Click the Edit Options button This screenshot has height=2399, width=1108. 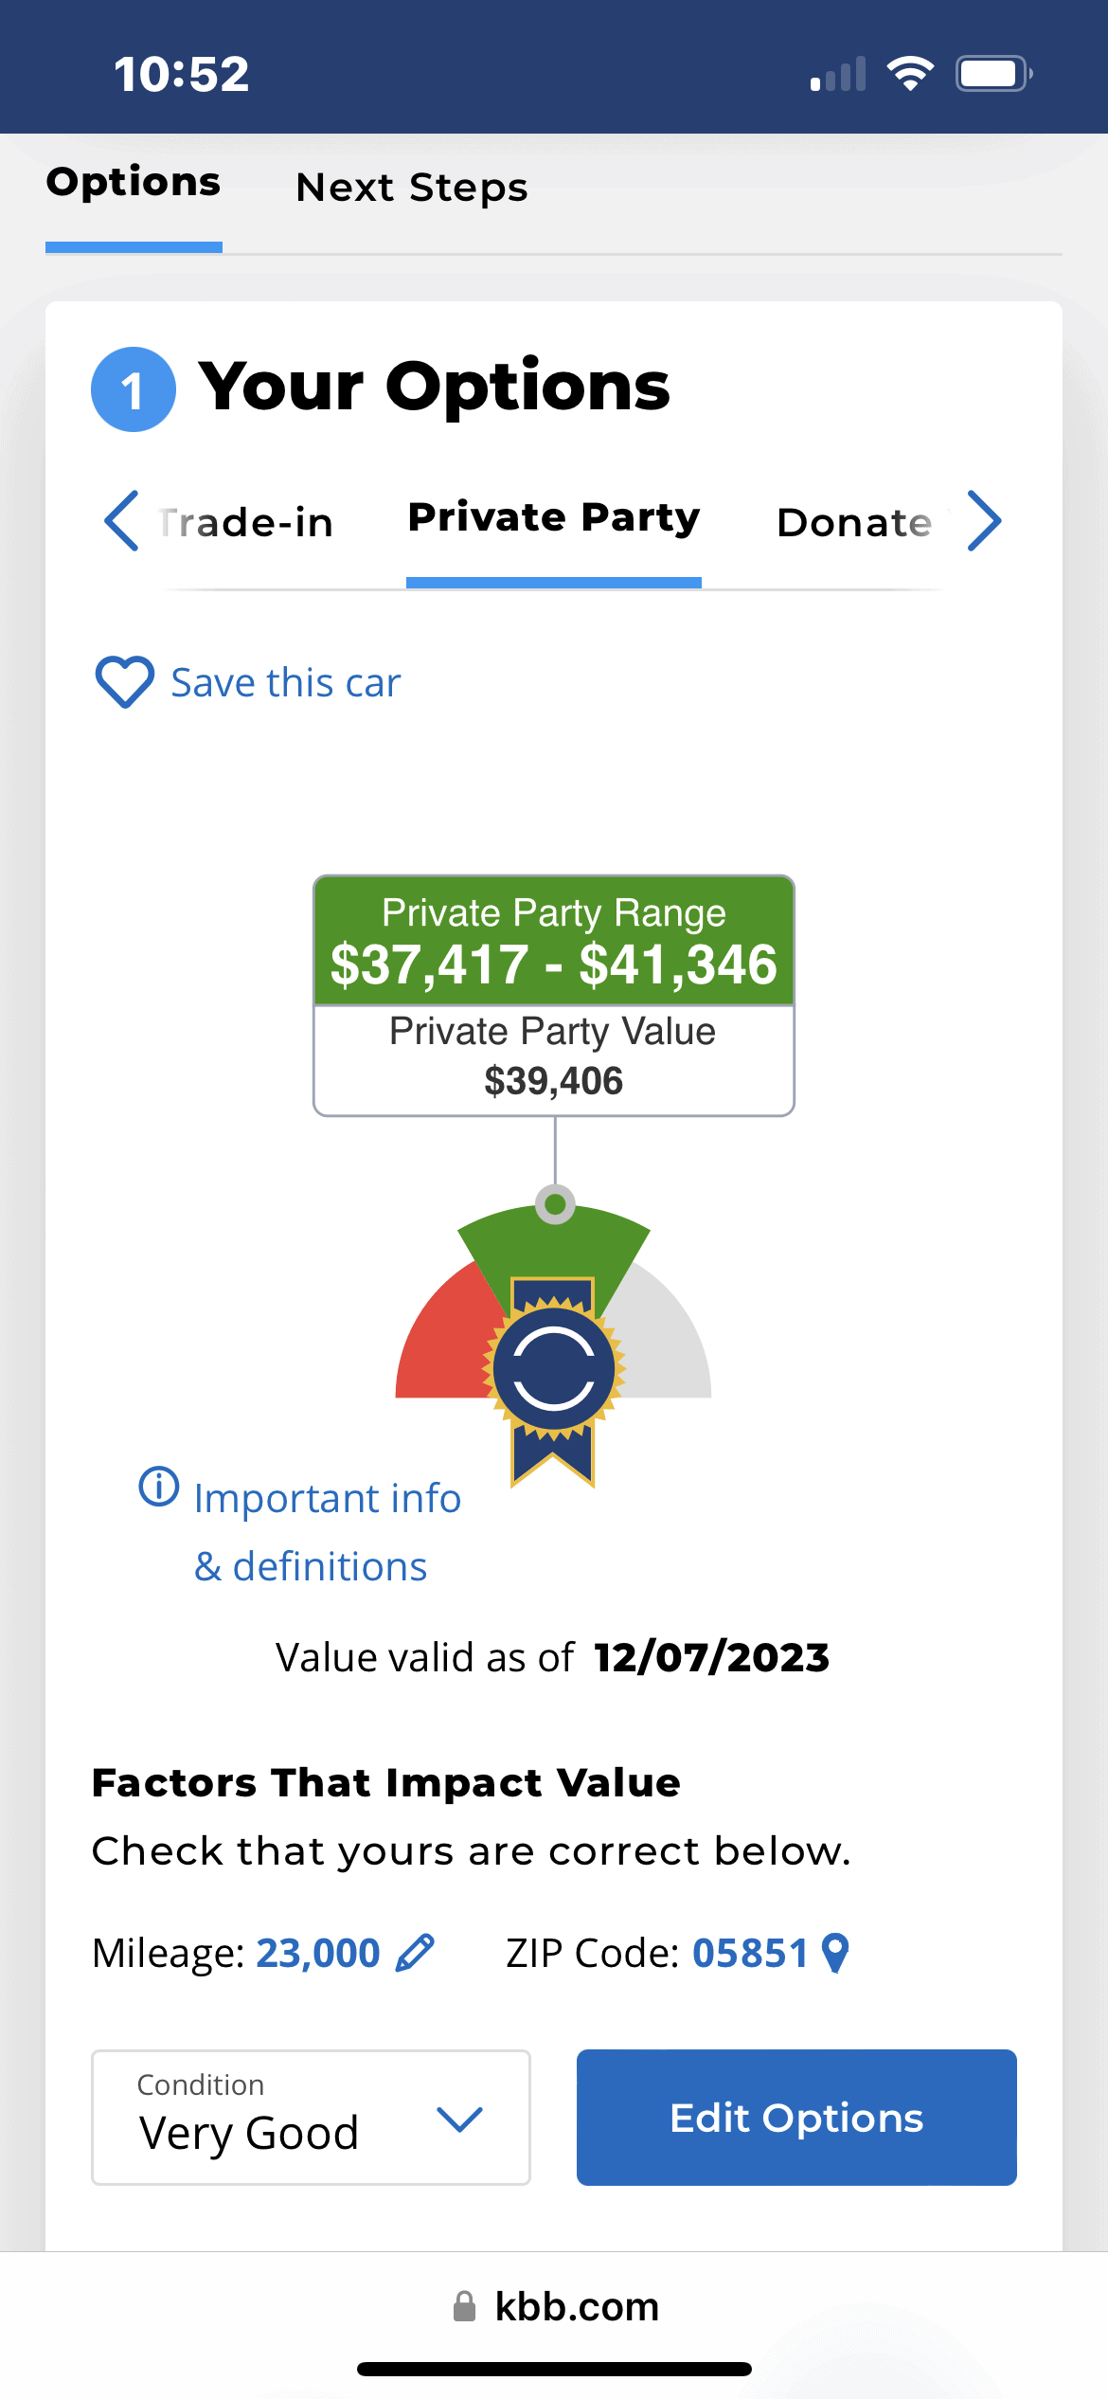(x=796, y=2118)
